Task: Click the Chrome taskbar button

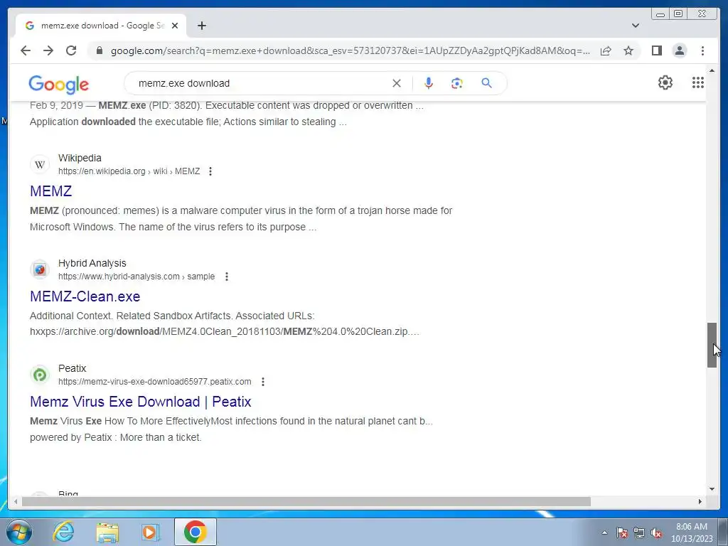Action: (196, 532)
